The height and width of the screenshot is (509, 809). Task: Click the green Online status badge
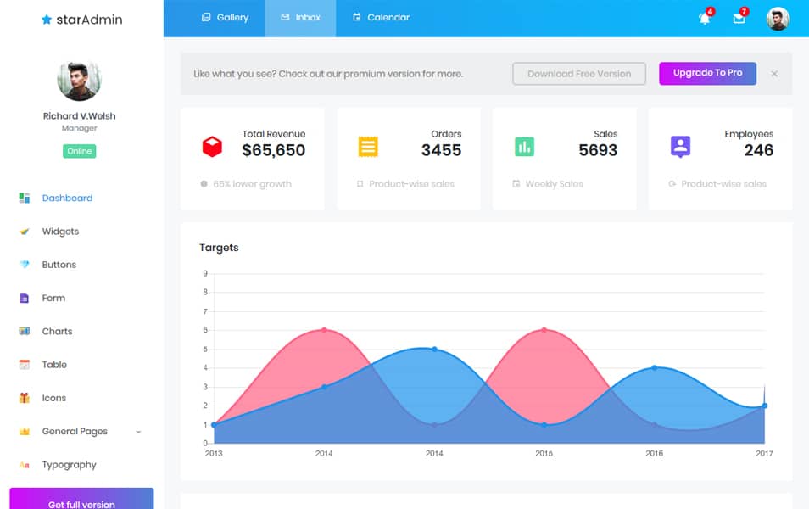point(79,150)
